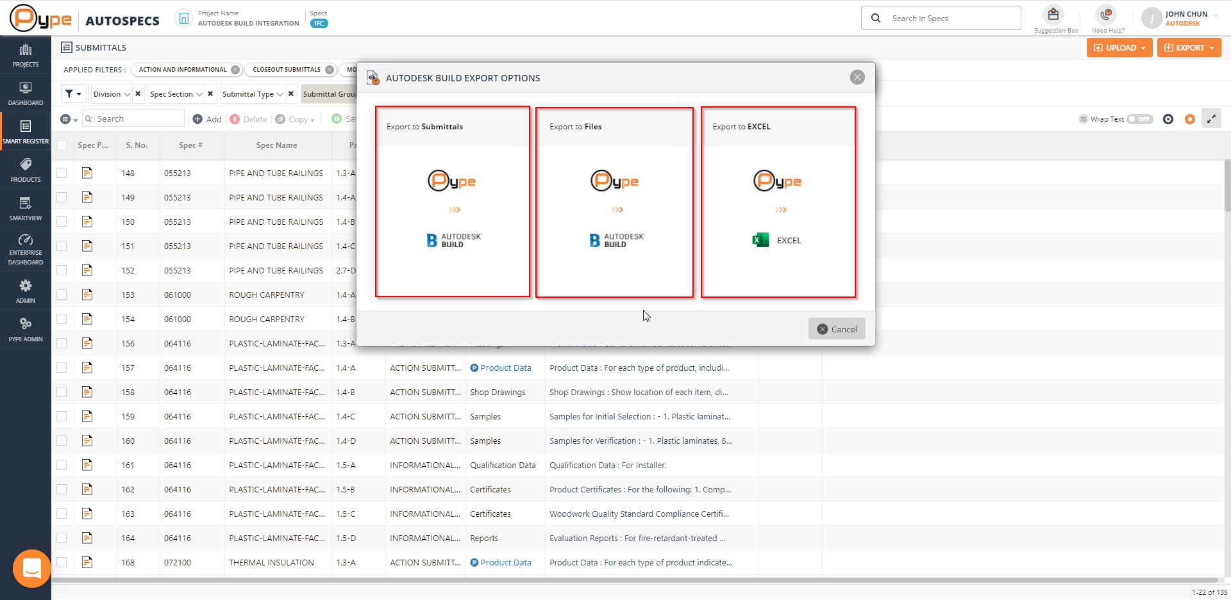1231x600 pixels.
Task: Open grid settings gear icon
Action: point(1168,119)
